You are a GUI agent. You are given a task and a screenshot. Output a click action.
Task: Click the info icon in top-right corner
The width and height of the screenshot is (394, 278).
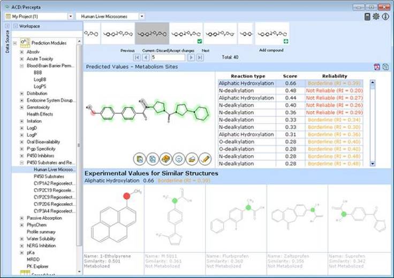click(385, 17)
